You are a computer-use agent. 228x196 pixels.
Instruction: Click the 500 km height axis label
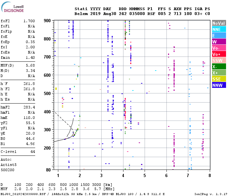pyautogui.click(x=47, y=93)
